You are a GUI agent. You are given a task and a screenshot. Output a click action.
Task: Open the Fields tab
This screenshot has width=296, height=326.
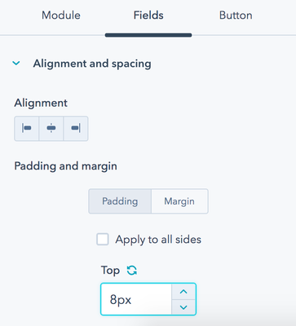[x=148, y=15]
